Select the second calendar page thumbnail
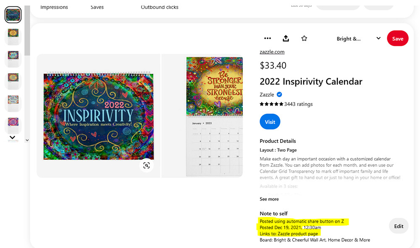 [13, 37]
